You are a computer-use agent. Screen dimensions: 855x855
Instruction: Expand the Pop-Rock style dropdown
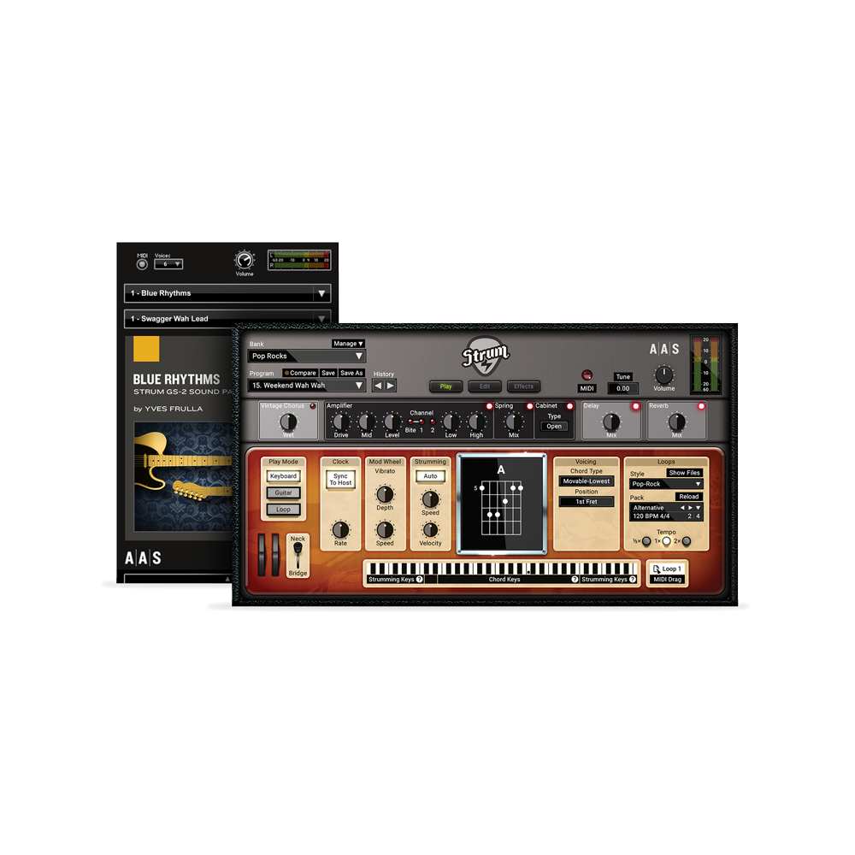pyautogui.click(x=665, y=483)
